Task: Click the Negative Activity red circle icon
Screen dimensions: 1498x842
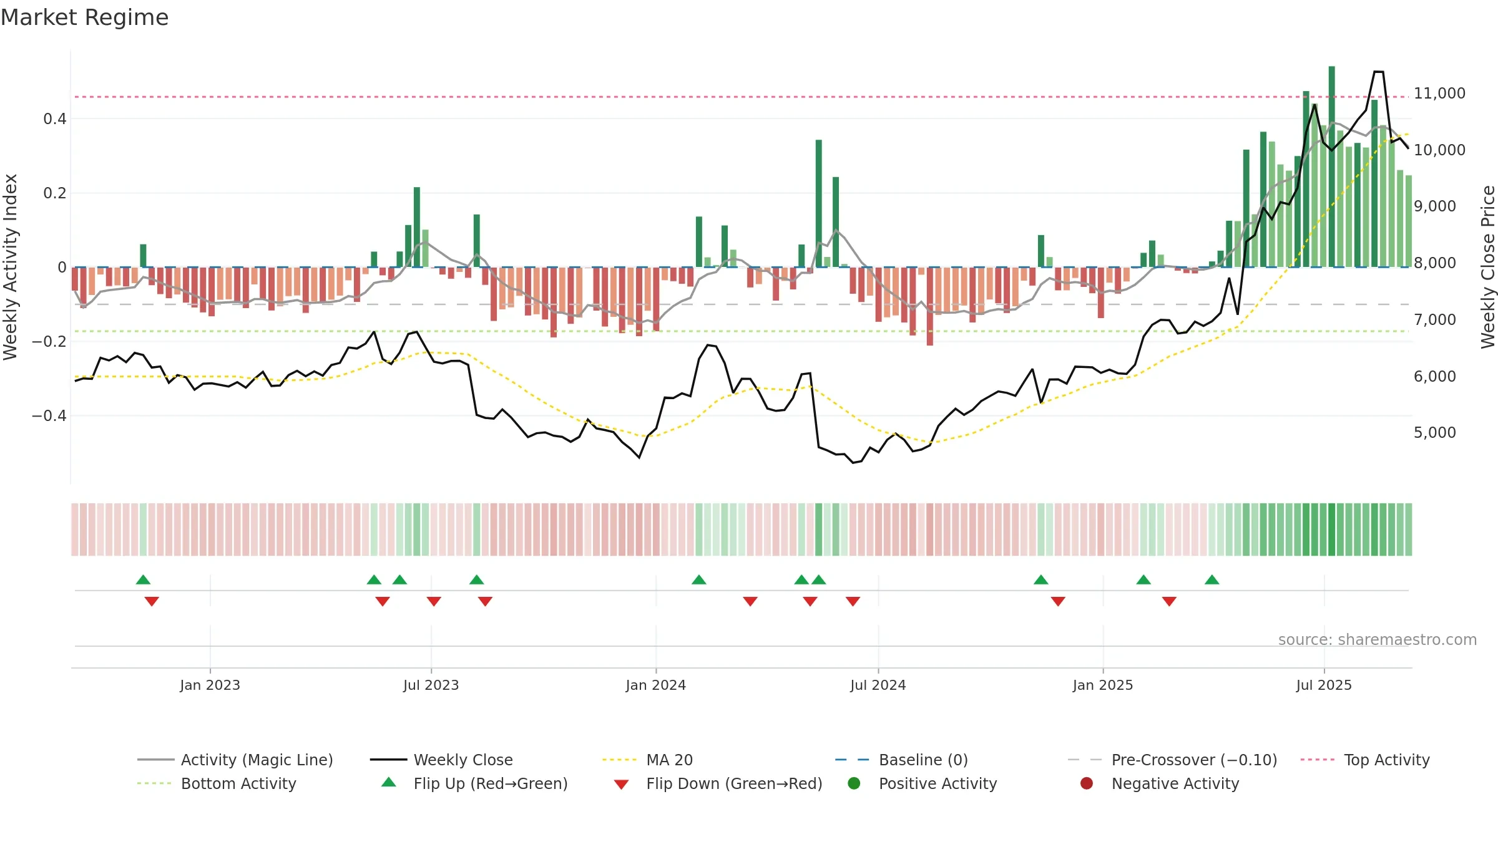Action: tap(1087, 783)
